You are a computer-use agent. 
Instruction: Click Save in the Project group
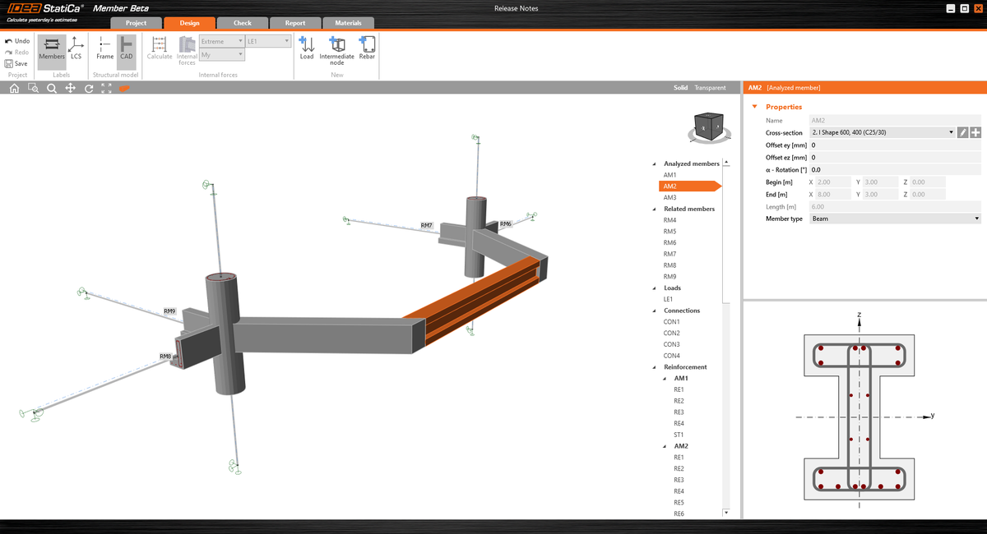(x=17, y=62)
